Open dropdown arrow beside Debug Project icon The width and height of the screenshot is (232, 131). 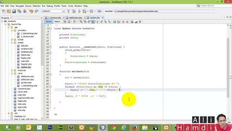(x=88, y=11)
